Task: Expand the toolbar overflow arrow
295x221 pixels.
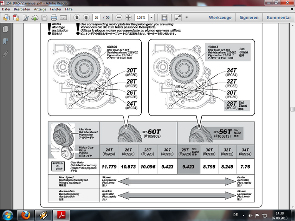Action: (187, 17)
